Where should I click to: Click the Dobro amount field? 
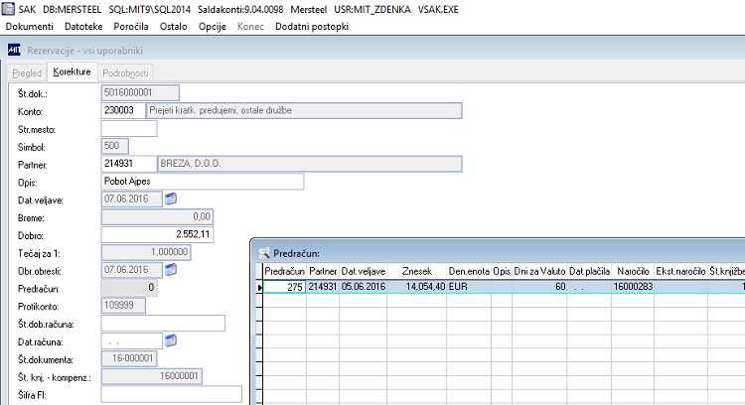pyautogui.click(x=157, y=234)
